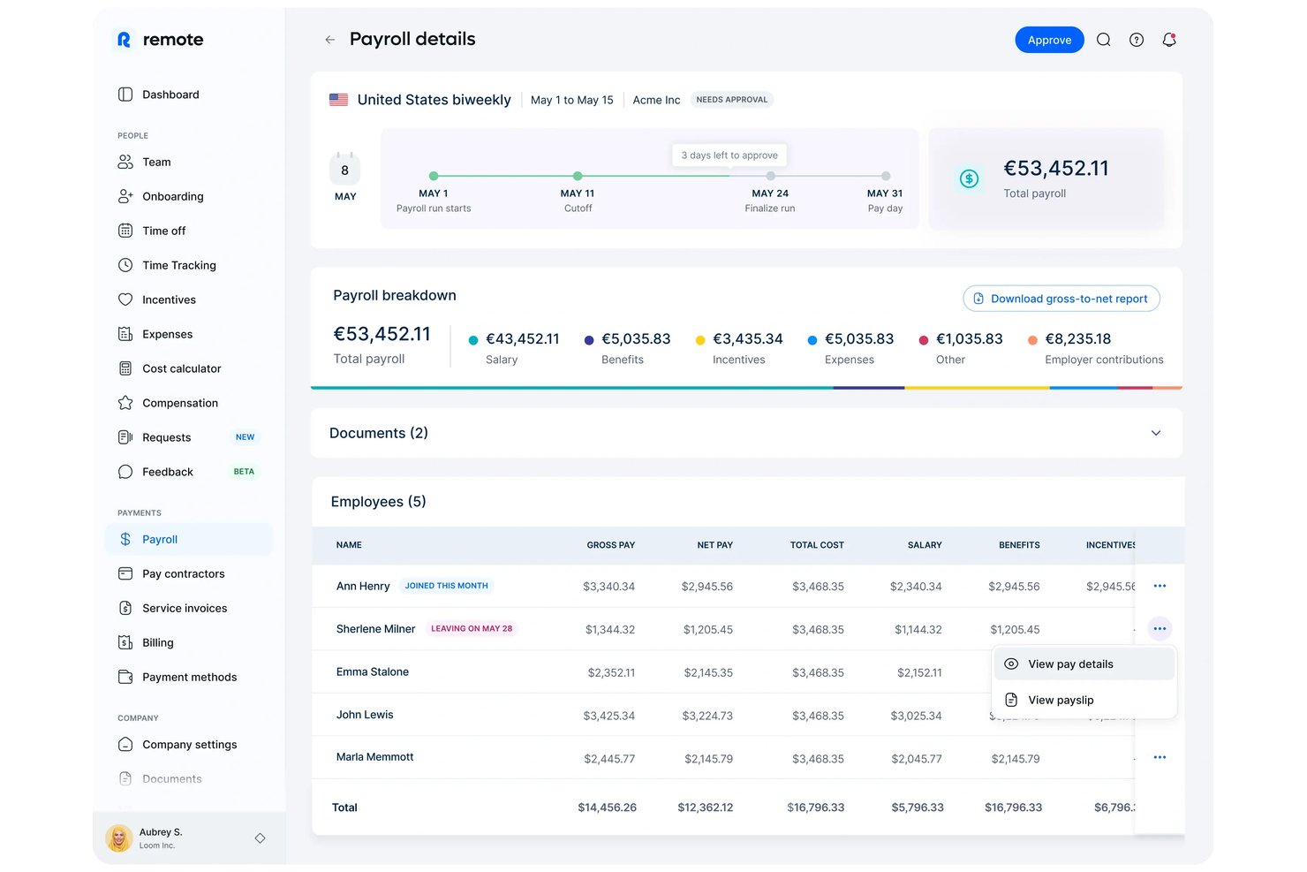This screenshot has width=1307, height=872.
Task: Open the help question mark icon
Action: 1137,40
